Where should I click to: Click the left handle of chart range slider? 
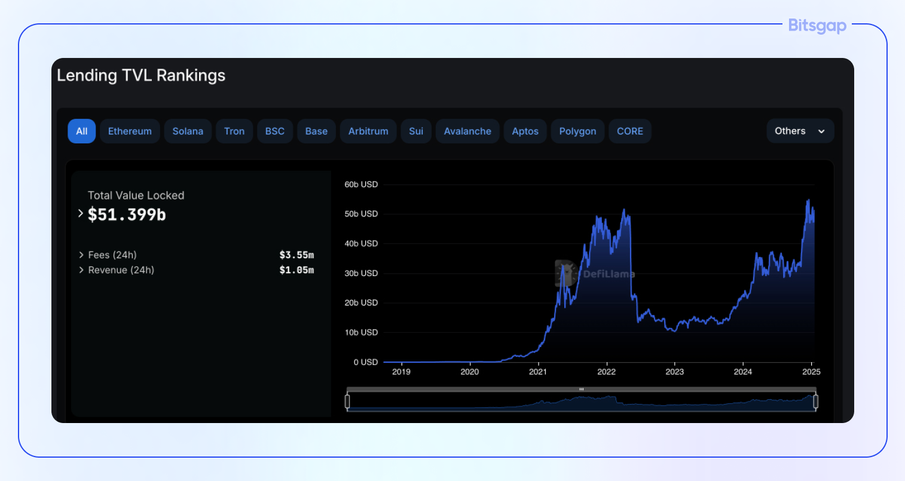pos(347,402)
